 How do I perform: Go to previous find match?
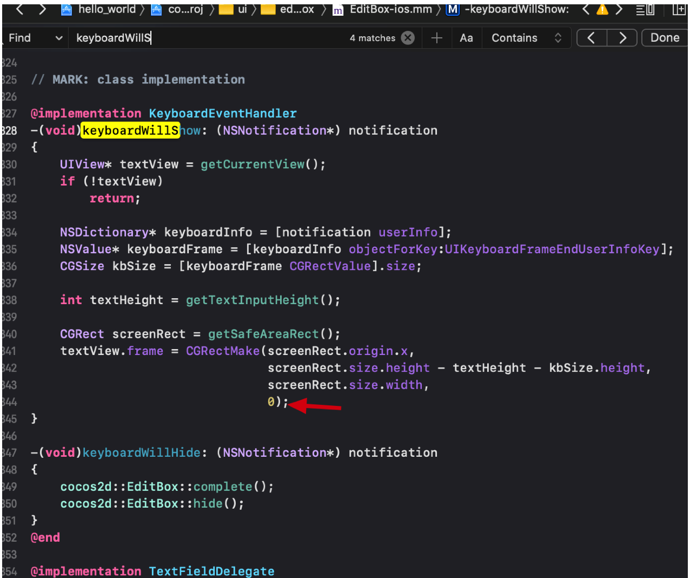[x=592, y=38]
